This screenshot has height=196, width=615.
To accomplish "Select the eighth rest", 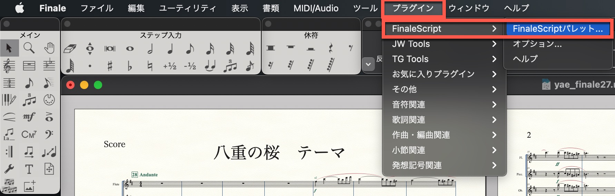I will [351, 48].
